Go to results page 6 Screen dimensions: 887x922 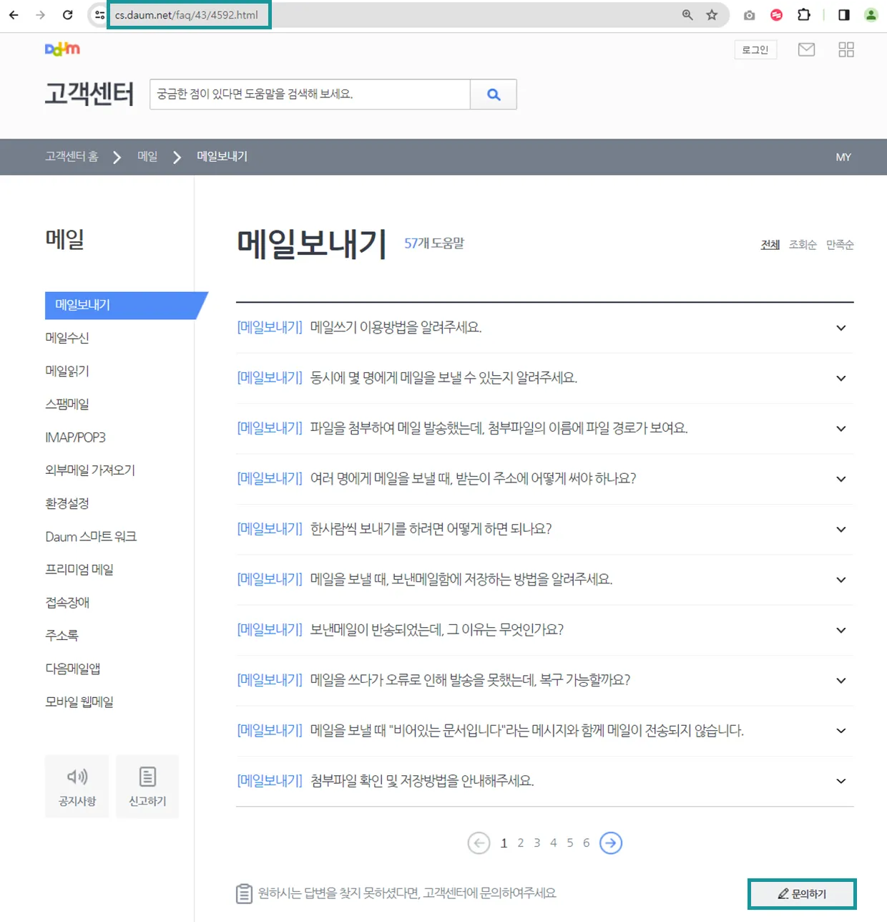click(x=587, y=843)
